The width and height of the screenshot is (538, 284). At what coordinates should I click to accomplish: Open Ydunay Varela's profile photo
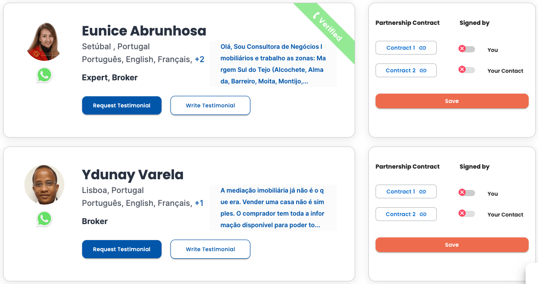click(x=44, y=185)
